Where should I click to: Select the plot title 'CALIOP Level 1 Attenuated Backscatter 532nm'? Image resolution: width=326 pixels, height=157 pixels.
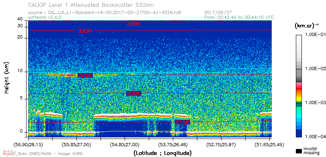(x=91, y=5)
